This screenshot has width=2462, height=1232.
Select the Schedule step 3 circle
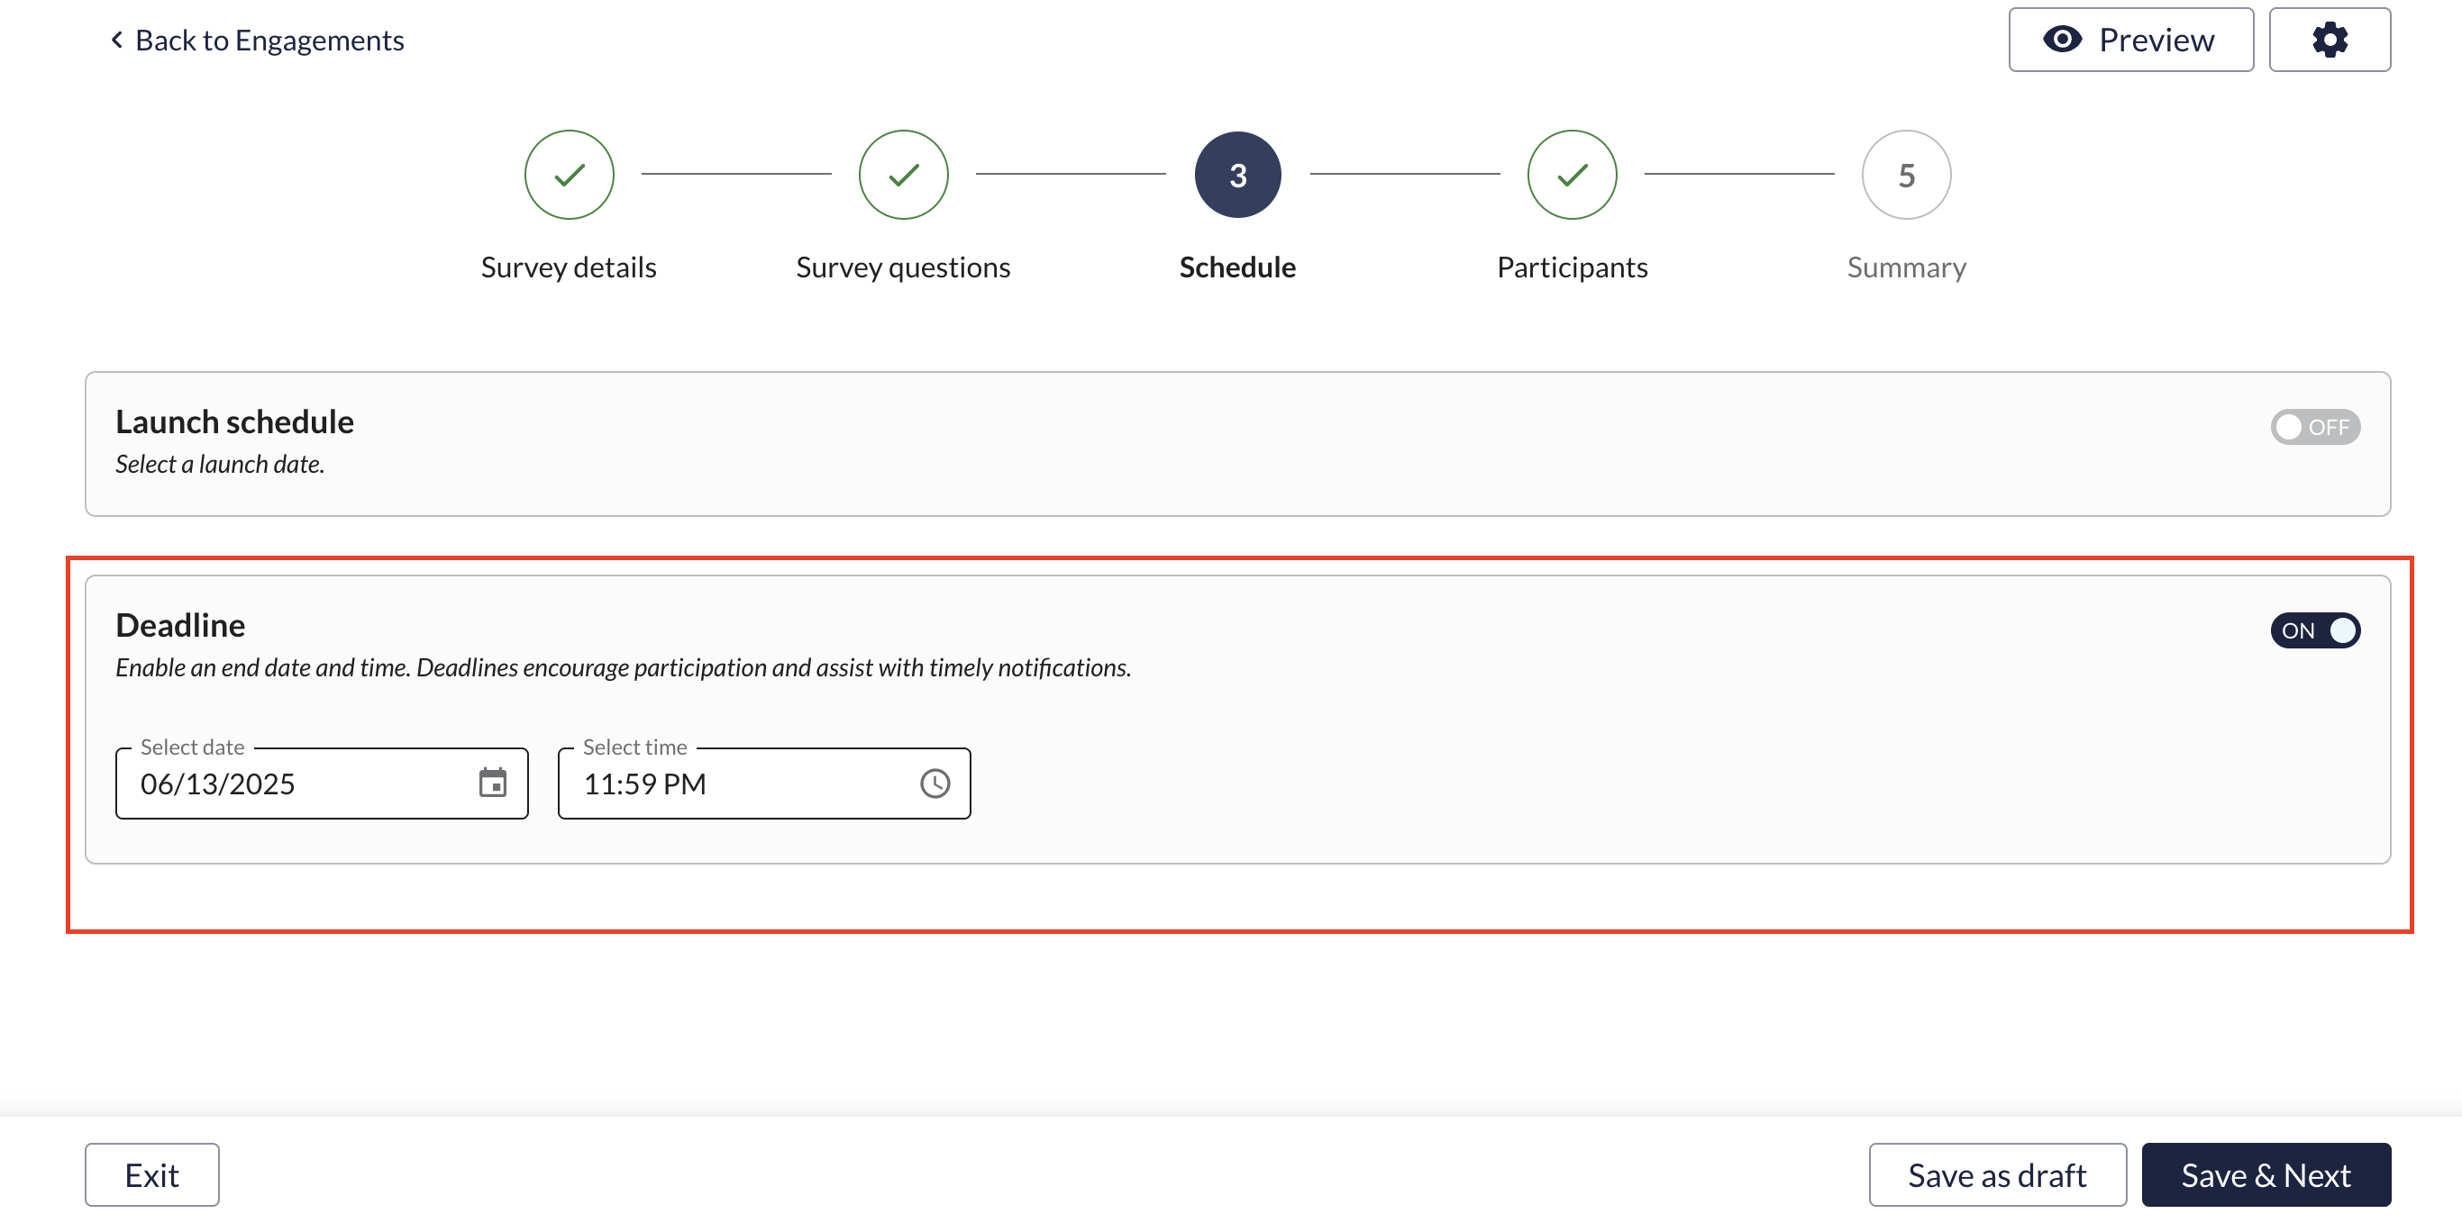coord(1237,175)
